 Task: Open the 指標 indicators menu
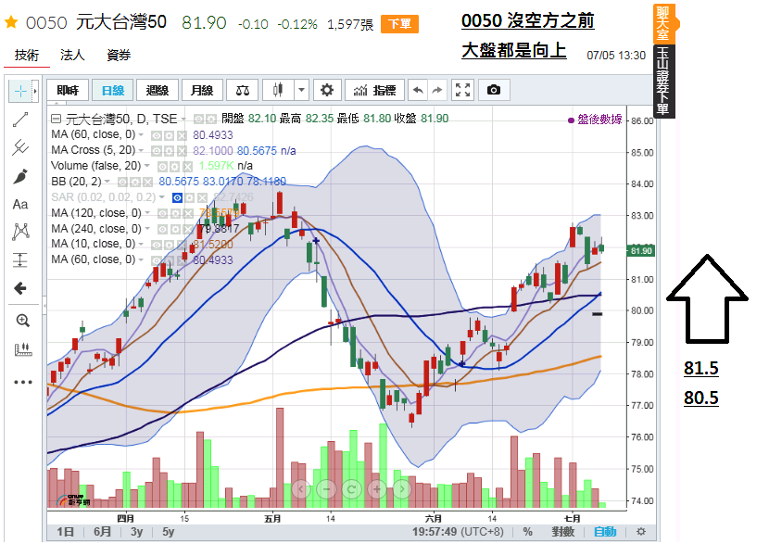coord(374,90)
